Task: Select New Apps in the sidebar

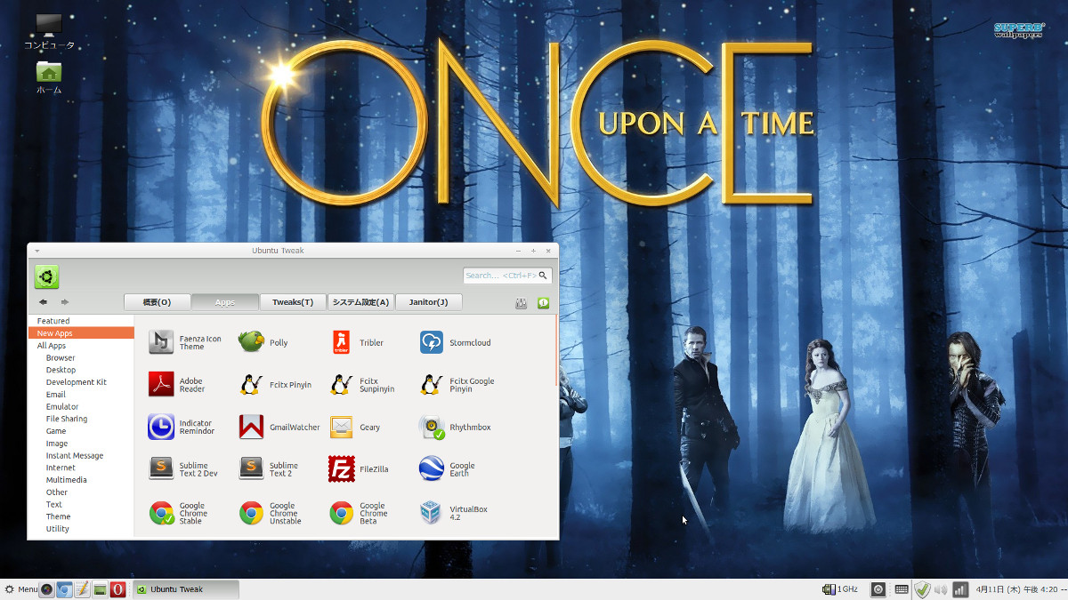Action: [81, 333]
